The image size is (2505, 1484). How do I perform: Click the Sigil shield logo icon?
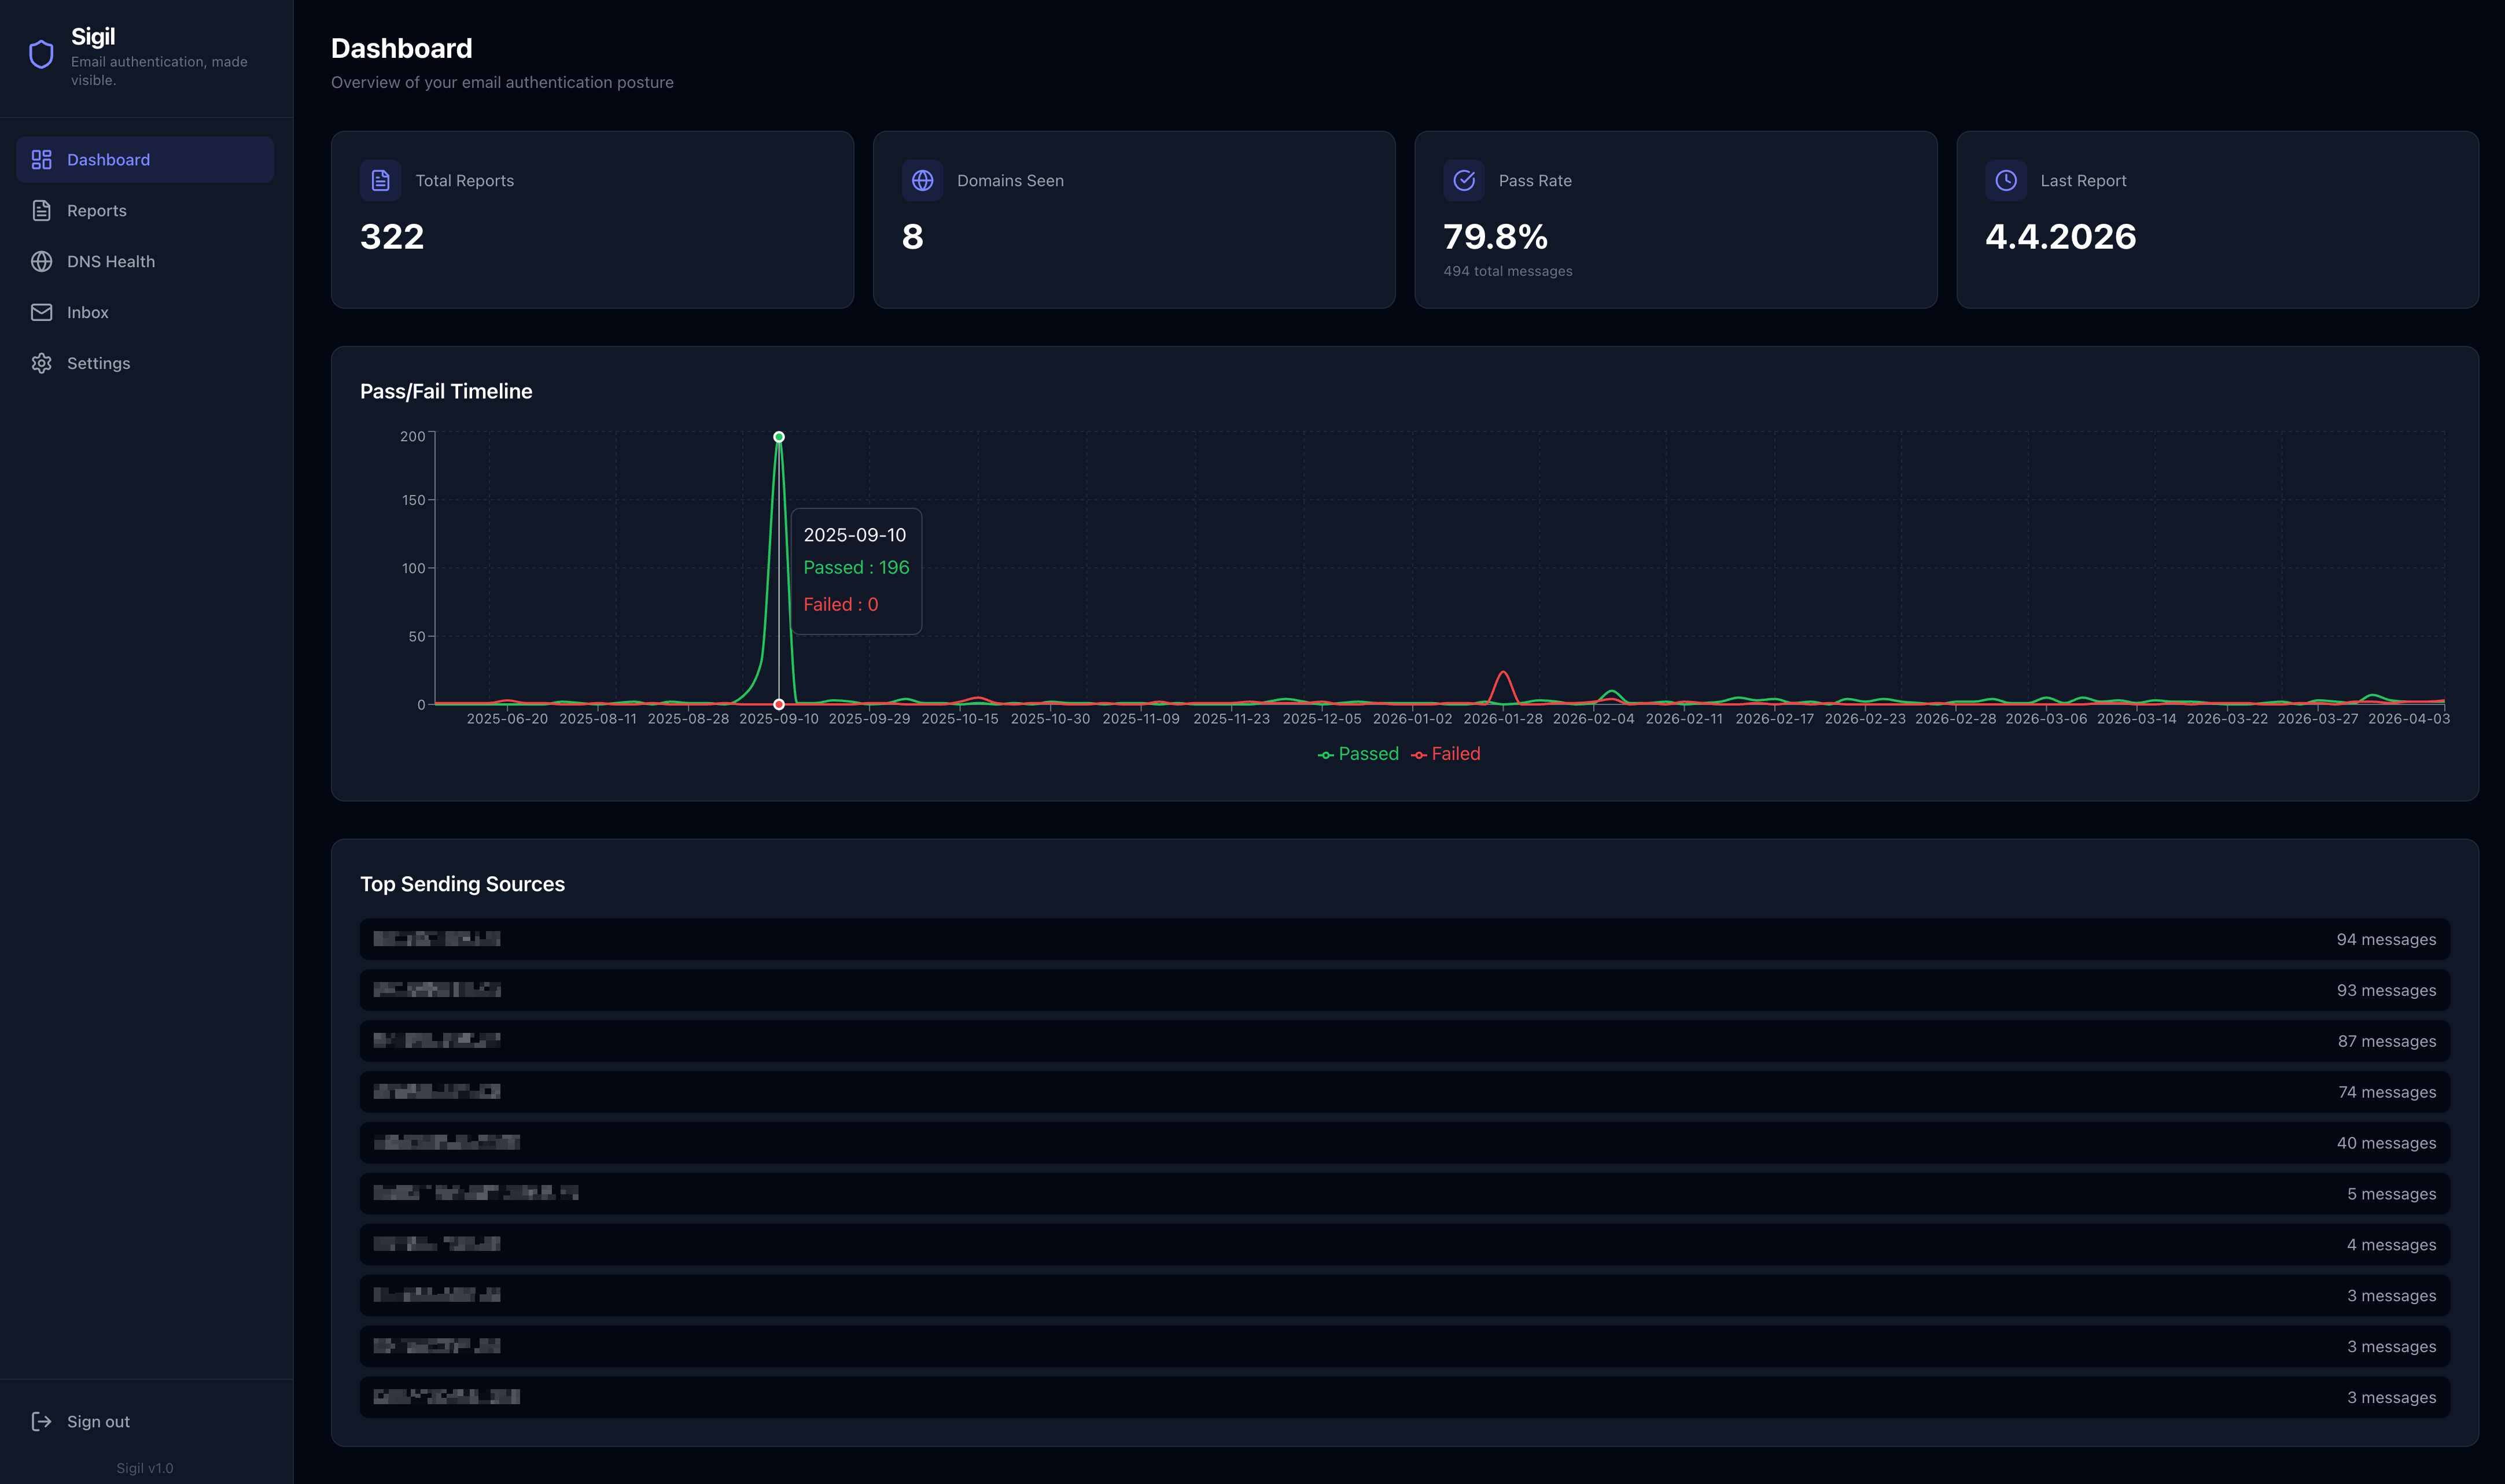click(41, 54)
